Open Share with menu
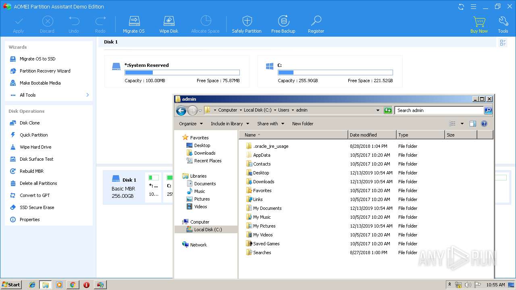 [270, 124]
